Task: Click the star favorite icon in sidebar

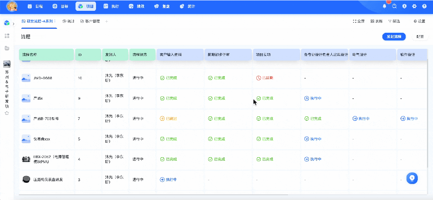Action: click(x=7, y=113)
